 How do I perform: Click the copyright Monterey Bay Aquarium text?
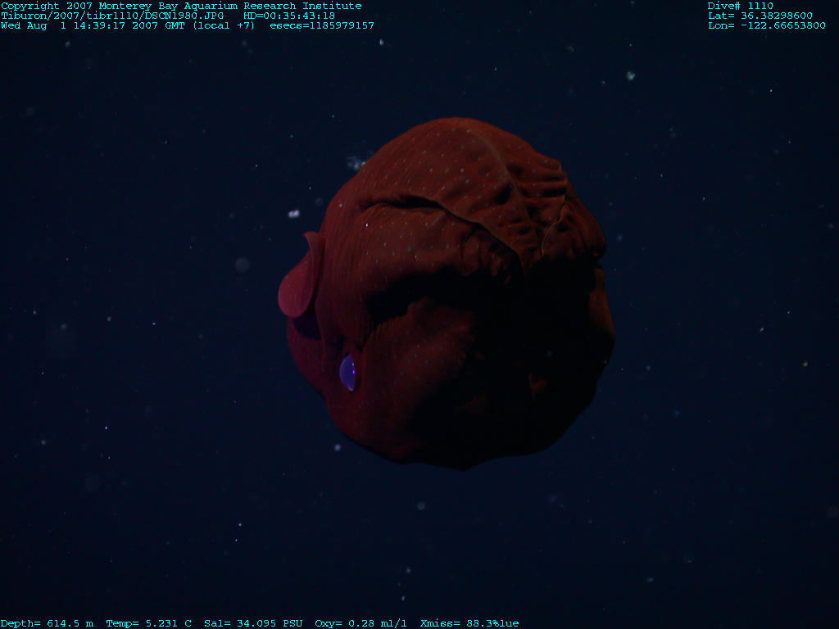tap(180, 6)
